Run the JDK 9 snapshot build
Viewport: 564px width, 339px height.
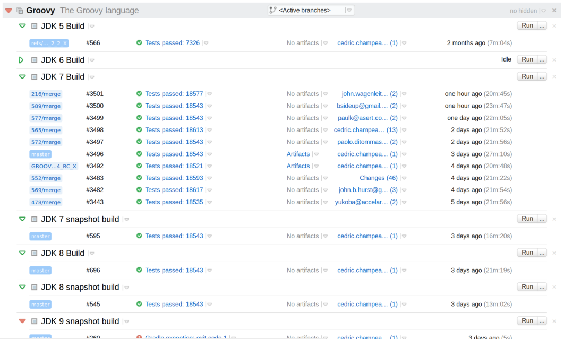(x=527, y=320)
